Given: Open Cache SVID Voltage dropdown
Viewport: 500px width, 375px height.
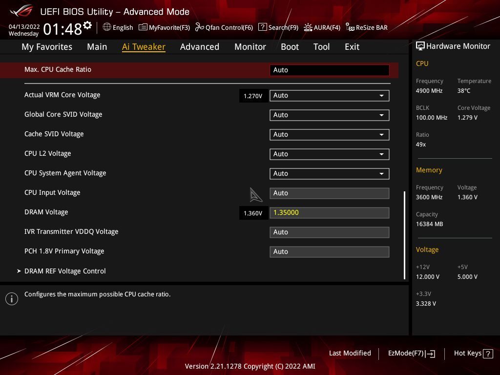Looking at the screenshot, I should (x=330, y=135).
